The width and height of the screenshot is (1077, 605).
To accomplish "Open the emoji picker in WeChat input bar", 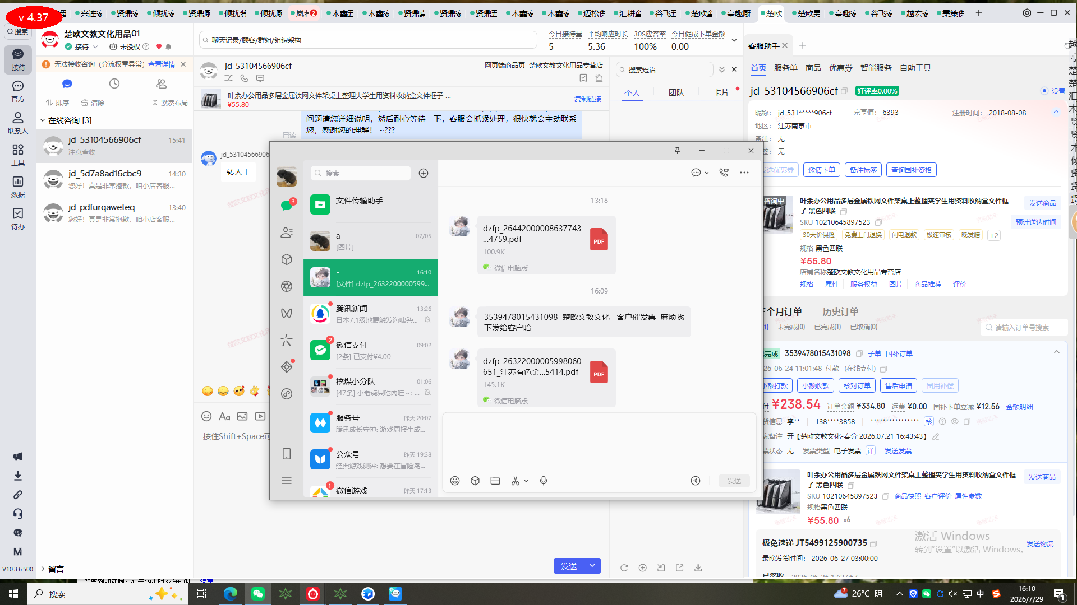I will (x=455, y=481).
